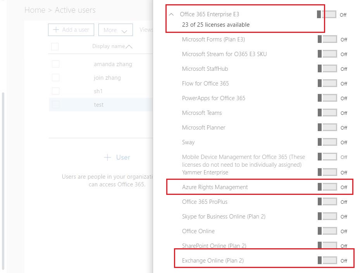Open user join zhang
This screenshot has width=360, height=273.
point(107,78)
